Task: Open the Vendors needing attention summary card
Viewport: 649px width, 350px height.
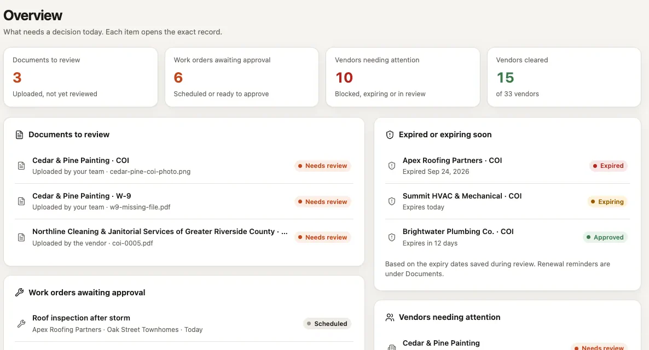Action: pyautogui.click(x=403, y=77)
